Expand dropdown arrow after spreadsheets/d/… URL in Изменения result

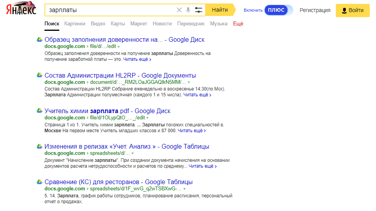133,153
